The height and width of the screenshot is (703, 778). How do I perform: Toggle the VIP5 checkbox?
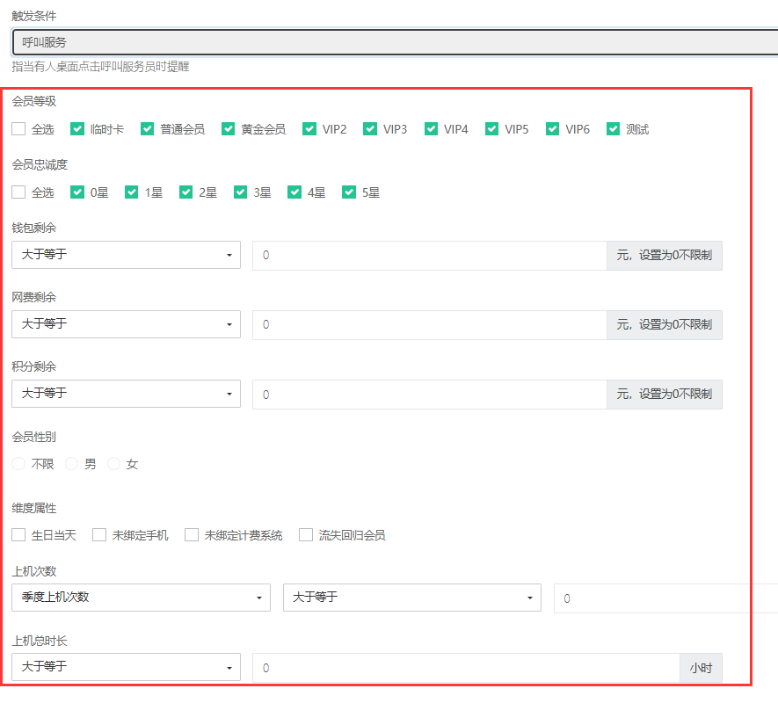pyautogui.click(x=491, y=129)
